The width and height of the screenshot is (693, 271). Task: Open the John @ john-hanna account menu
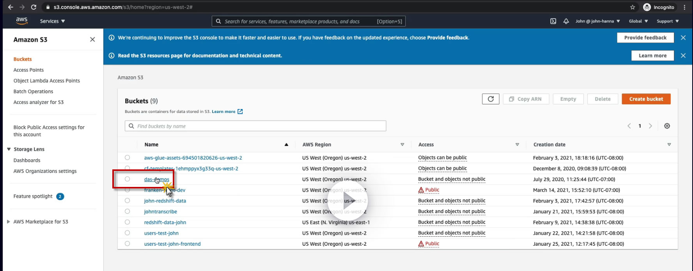coord(597,21)
